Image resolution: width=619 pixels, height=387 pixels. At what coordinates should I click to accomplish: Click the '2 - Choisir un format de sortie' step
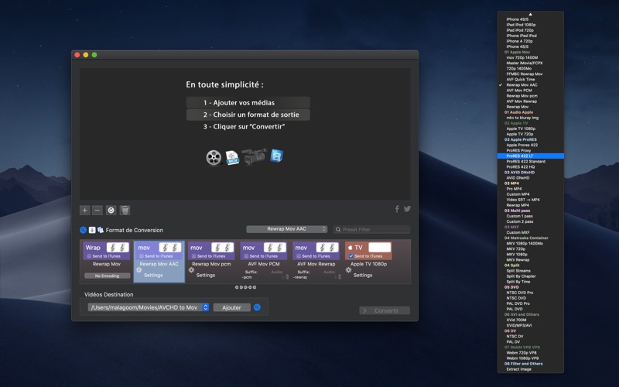248,115
